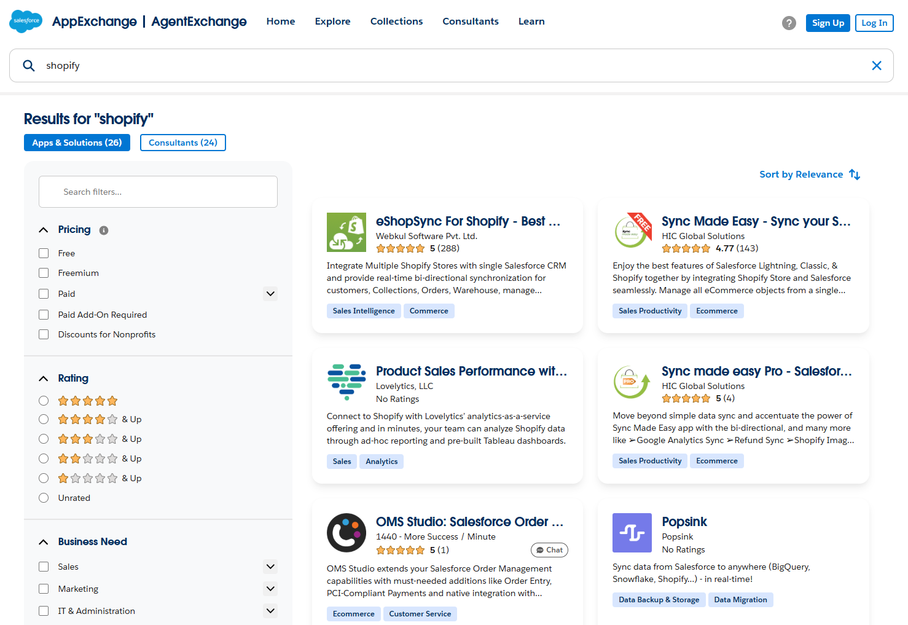Viewport: 908px width, 625px height.
Task: Click the Chat button on OMS Studio
Action: point(549,550)
